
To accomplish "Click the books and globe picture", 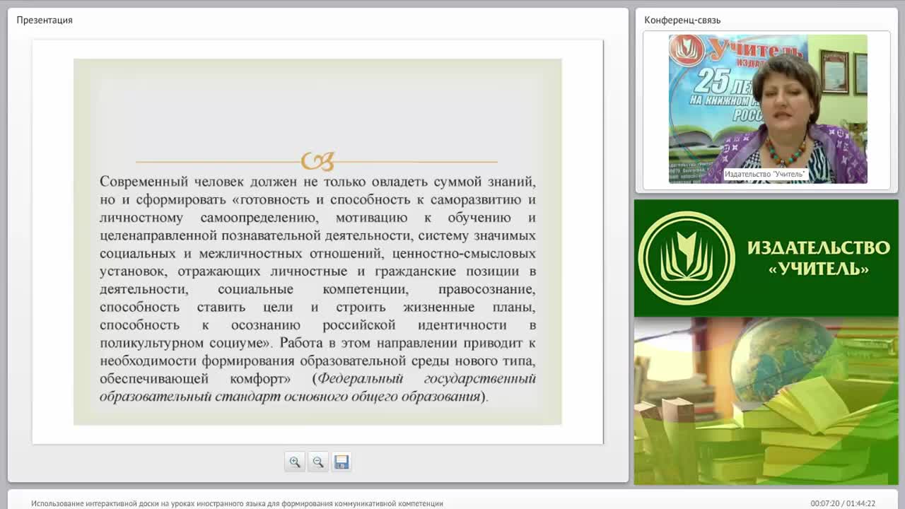I will pyautogui.click(x=766, y=401).
